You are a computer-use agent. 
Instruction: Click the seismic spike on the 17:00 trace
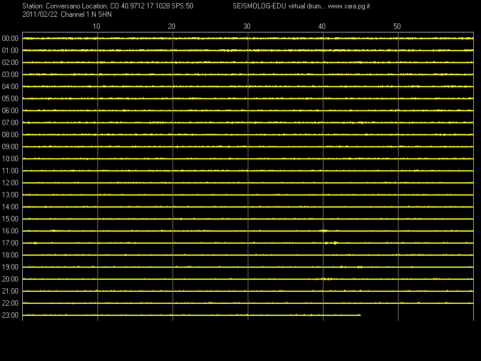335,243
